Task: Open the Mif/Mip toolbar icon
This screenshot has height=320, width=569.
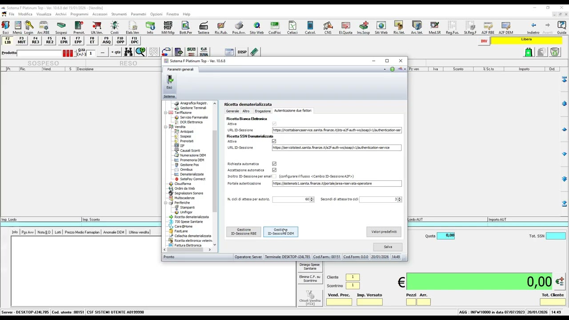Action: tap(168, 28)
